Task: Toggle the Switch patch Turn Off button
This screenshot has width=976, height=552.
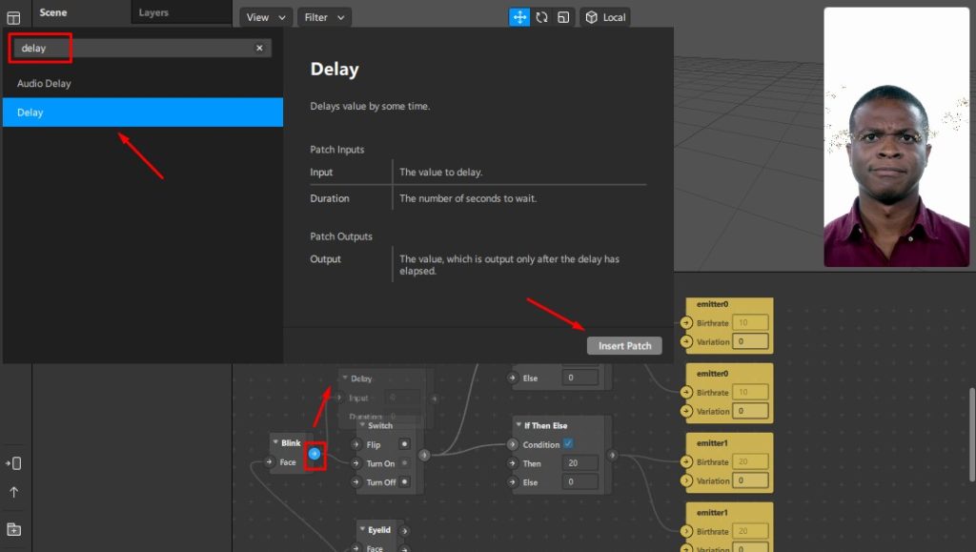Action: click(x=404, y=482)
